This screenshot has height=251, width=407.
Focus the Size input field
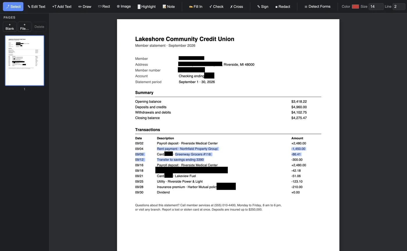click(x=376, y=6)
